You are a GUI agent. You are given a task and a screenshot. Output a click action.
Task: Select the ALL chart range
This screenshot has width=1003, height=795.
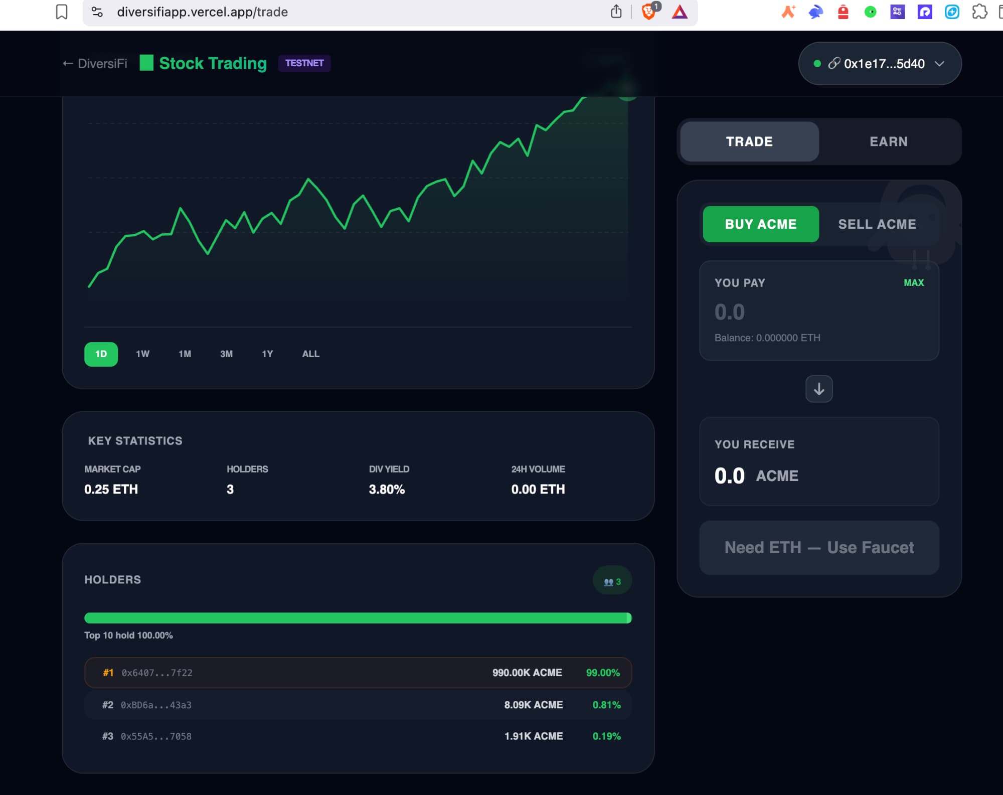tap(310, 354)
